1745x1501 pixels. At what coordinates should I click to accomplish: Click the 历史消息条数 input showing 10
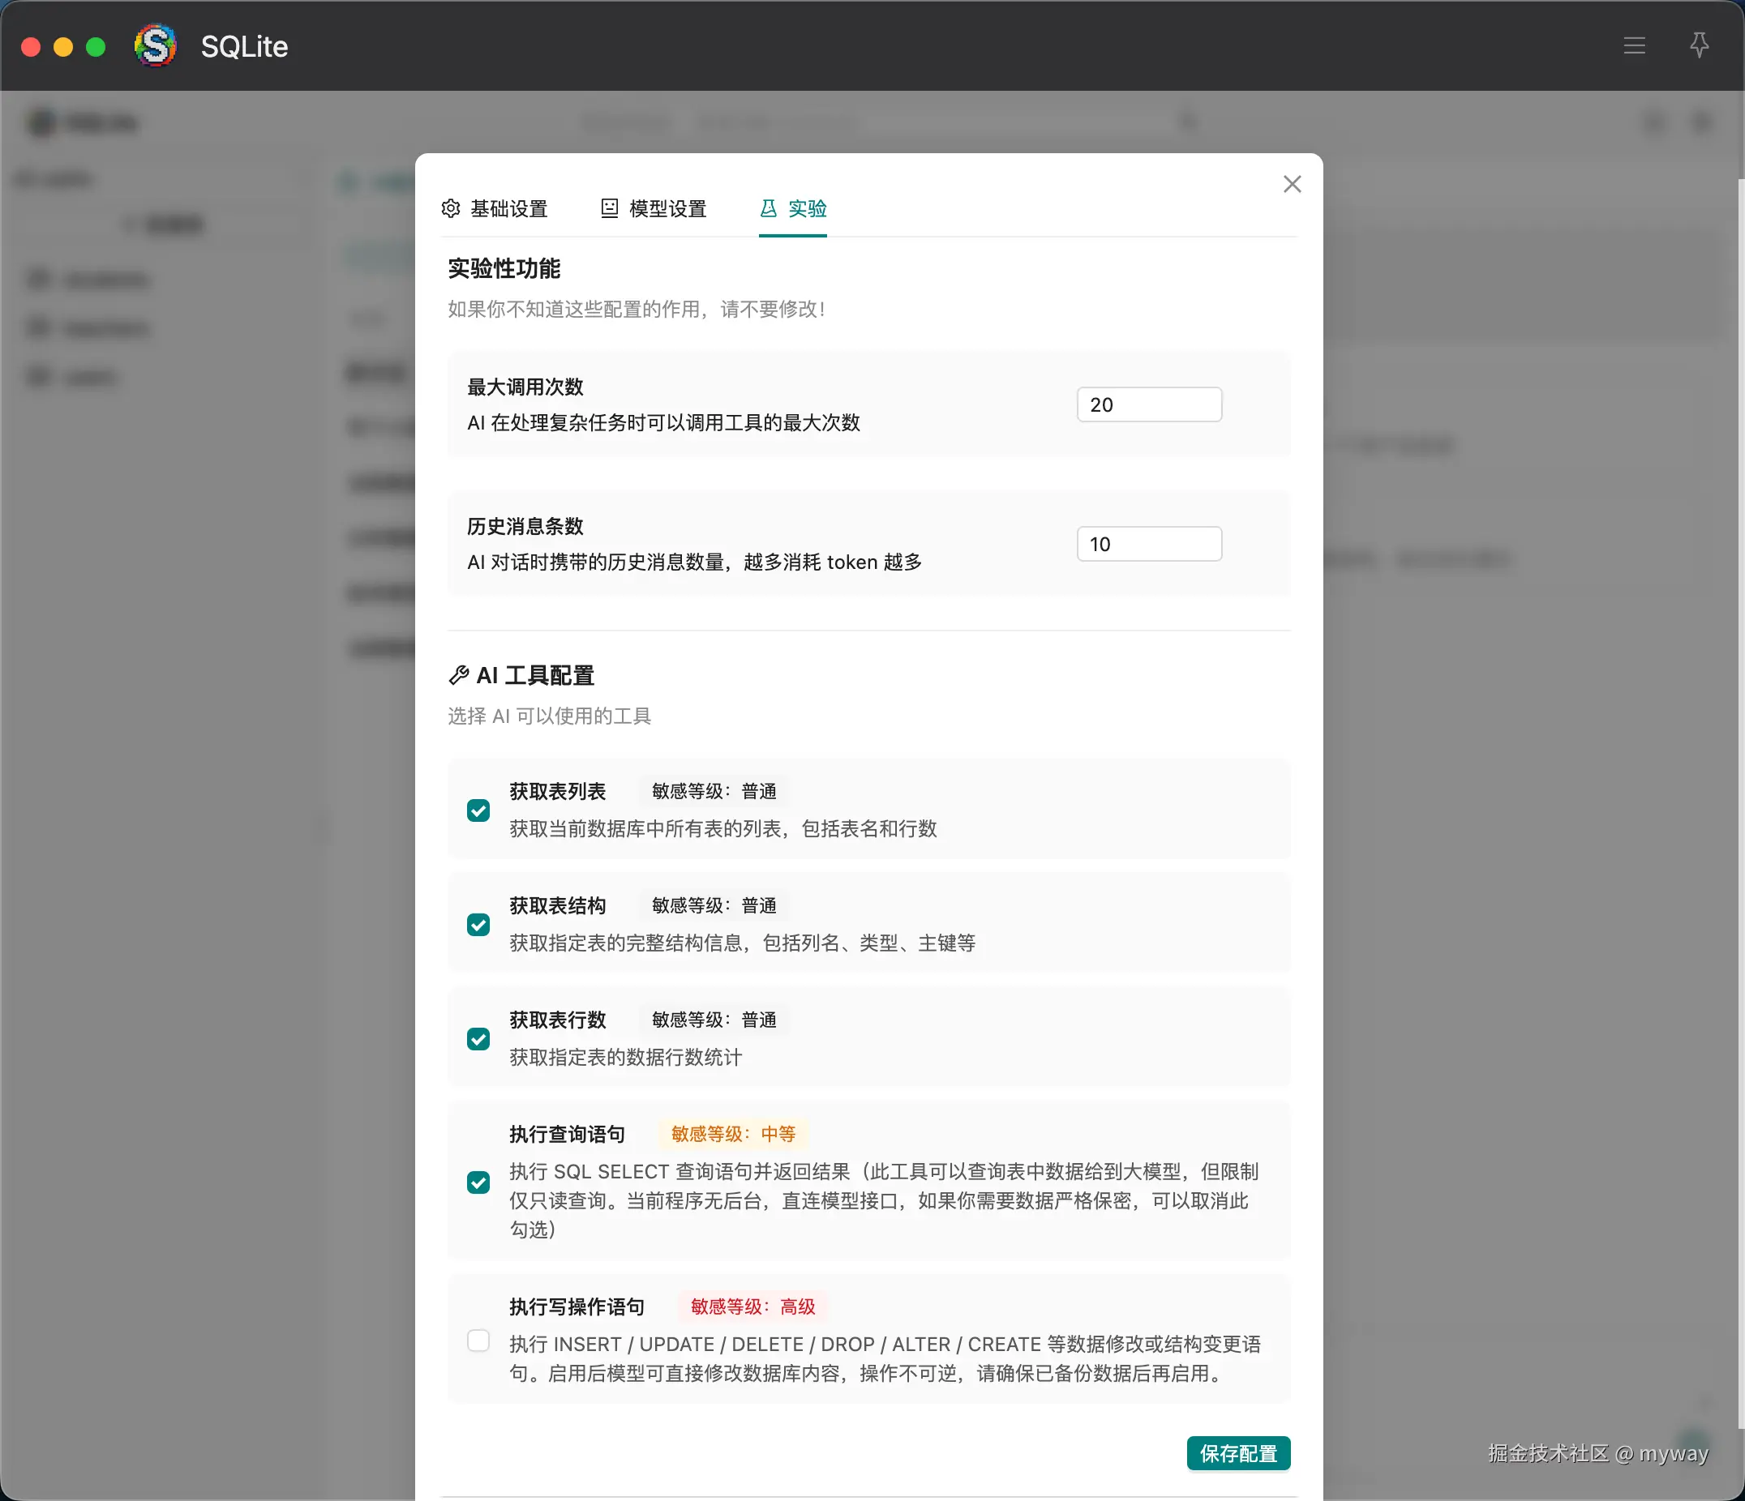pyautogui.click(x=1149, y=544)
